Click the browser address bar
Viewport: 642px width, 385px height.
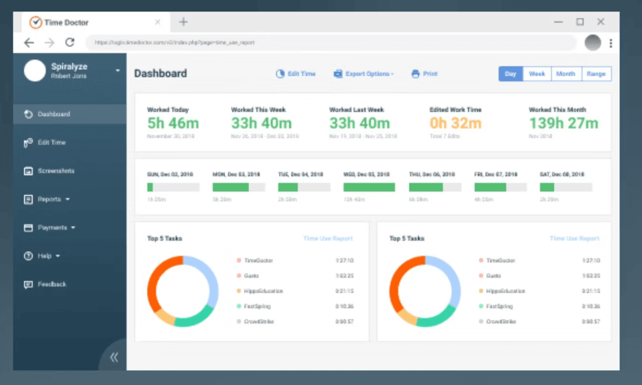331,42
